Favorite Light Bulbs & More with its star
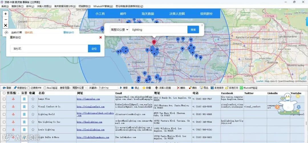The width and height of the screenshot is (308, 143). coord(33,137)
